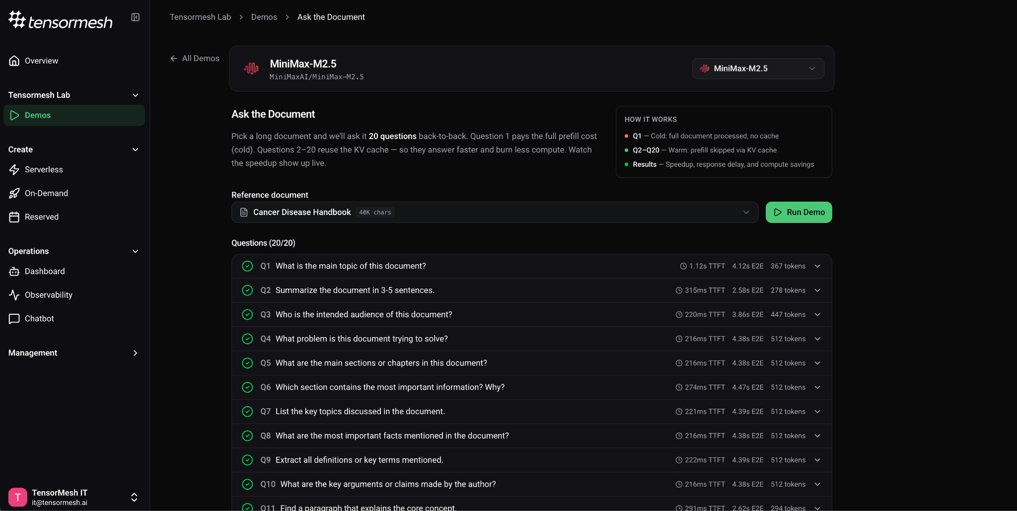Click TensorMesh IT avatar

click(x=18, y=497)
